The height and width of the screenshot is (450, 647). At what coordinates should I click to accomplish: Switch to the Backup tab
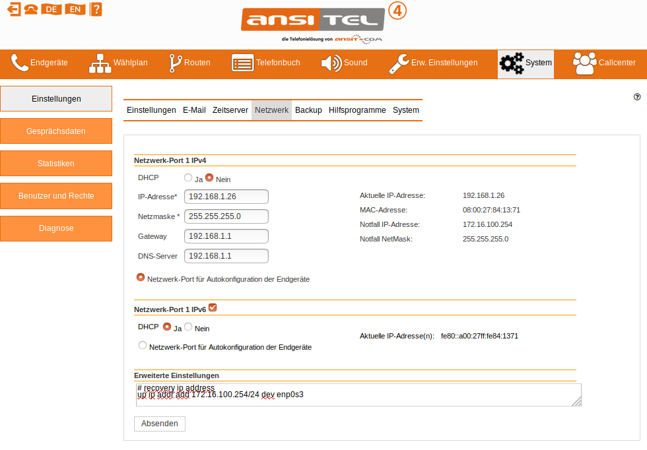pos(308,110)
